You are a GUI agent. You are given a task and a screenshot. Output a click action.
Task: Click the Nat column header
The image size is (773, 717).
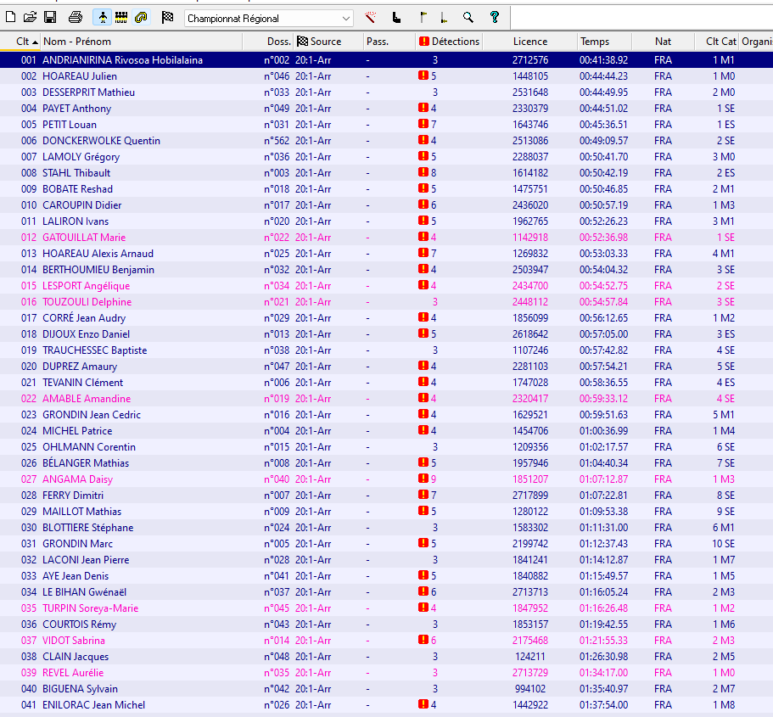click(663, 42)
